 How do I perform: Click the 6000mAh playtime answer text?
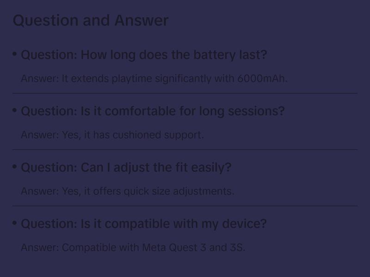(x=154, y=78)
